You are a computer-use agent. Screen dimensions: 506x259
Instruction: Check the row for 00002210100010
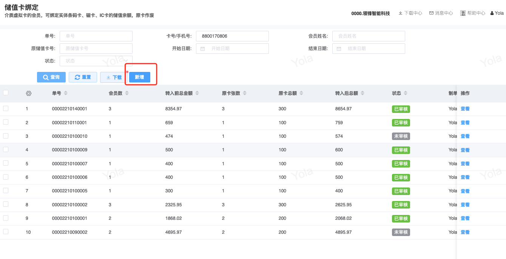[x=6, y=136]
